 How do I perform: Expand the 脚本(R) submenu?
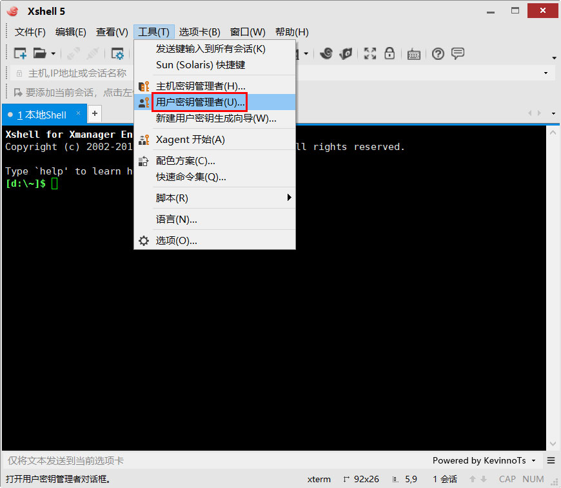click(215, 198)
